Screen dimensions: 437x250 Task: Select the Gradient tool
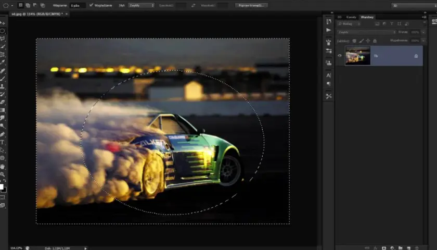(3, 110)
